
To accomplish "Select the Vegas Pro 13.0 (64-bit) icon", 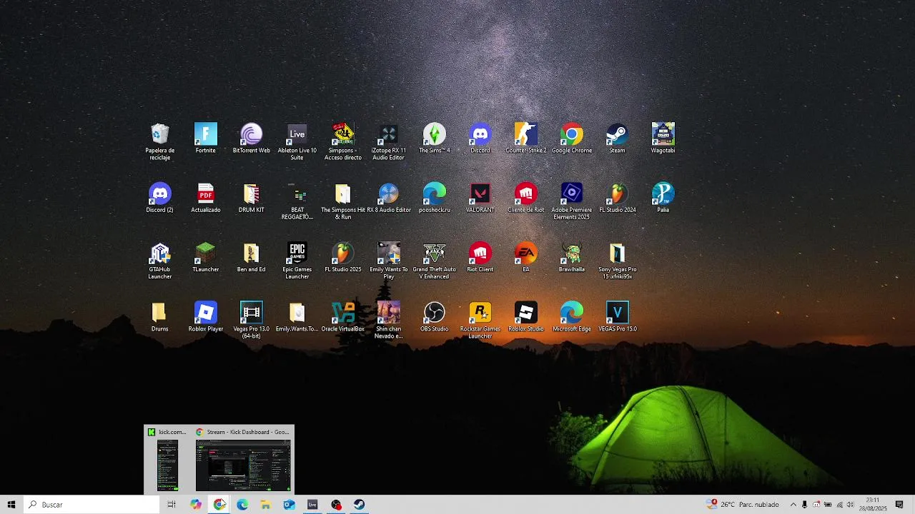I will pyautogui.click(x=252, y=320).
